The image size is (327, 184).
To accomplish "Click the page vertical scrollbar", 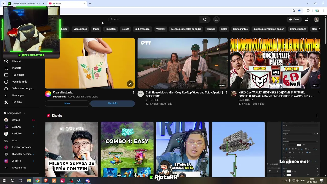I will (325, 31).
